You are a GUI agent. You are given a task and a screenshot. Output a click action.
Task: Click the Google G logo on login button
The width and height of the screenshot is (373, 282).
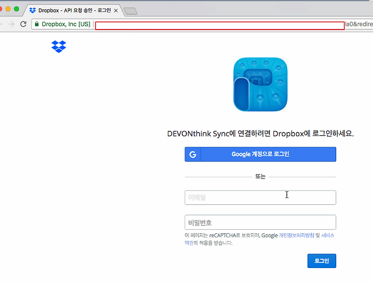[193, 154]
